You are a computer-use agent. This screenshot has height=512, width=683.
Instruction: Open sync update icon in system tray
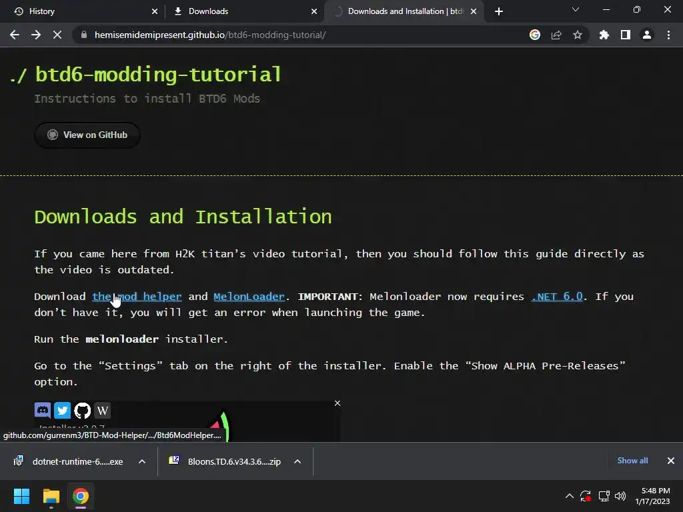(586, 496)
